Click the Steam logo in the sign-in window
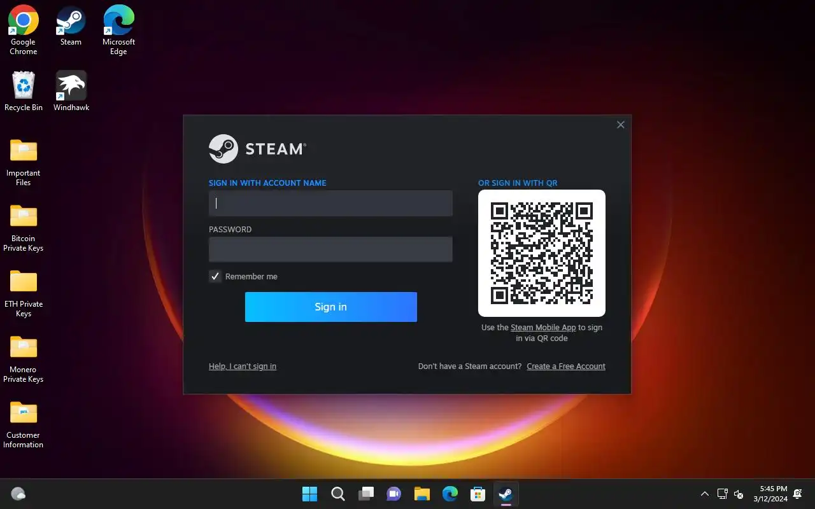This screenshot has width=815, height=509. (x=257, y=149)
